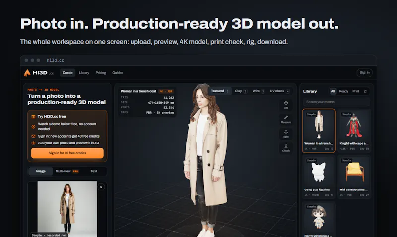Click the VERTS value 53,344
This screenshot has width=397, height=237.
pos(169,108)
